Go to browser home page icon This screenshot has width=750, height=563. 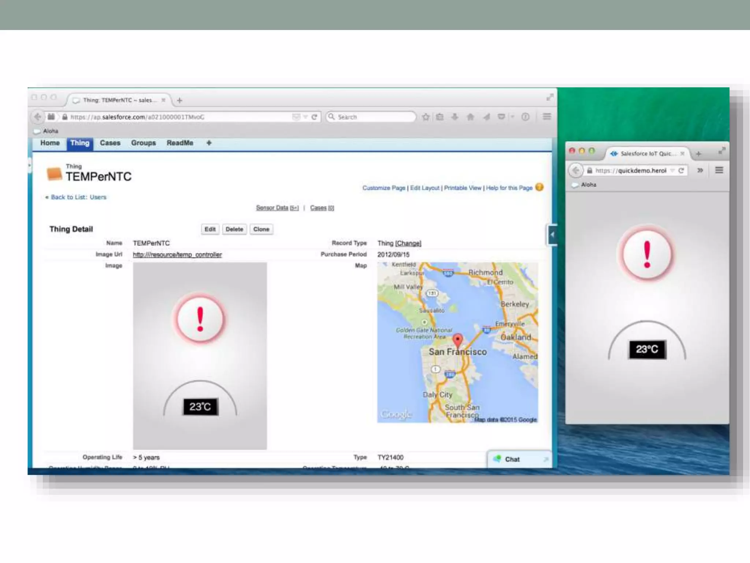(x=471, y=117)
